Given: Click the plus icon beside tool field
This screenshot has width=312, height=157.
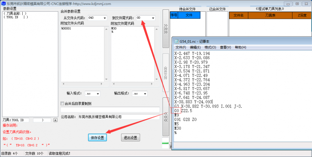Looking at the screenshot, I should 55,120.
